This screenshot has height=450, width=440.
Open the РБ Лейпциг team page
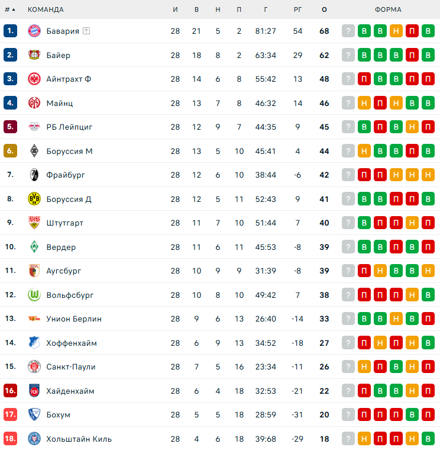point(69,127)
